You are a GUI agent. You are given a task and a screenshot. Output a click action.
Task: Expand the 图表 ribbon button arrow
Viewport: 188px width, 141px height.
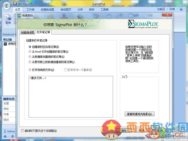click(8, 25)
